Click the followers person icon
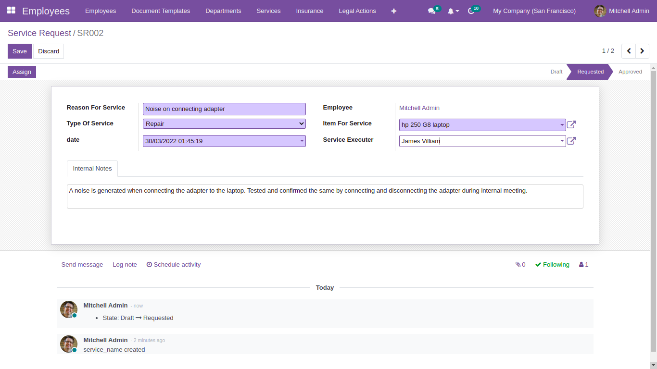This screenshot has height=369, width=657. 581,264
